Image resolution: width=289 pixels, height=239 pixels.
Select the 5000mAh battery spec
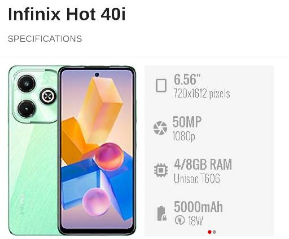[198, 207]
